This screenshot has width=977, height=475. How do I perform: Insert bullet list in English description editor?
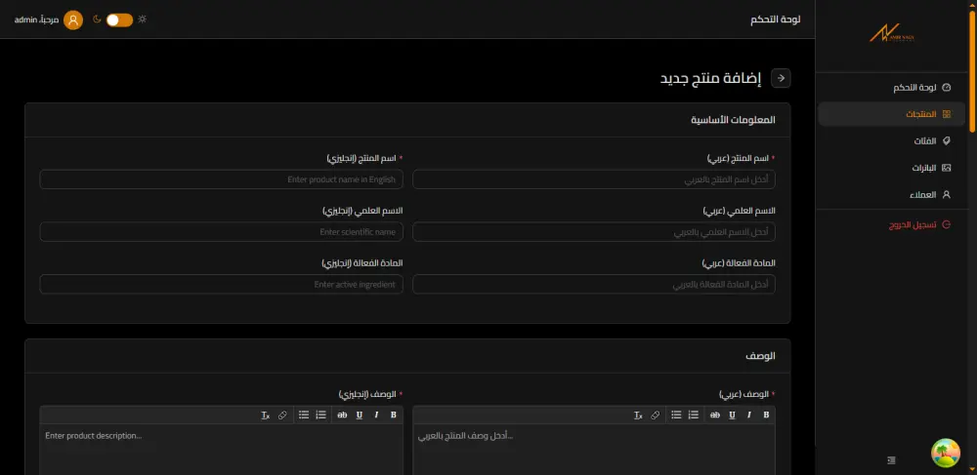304,416
